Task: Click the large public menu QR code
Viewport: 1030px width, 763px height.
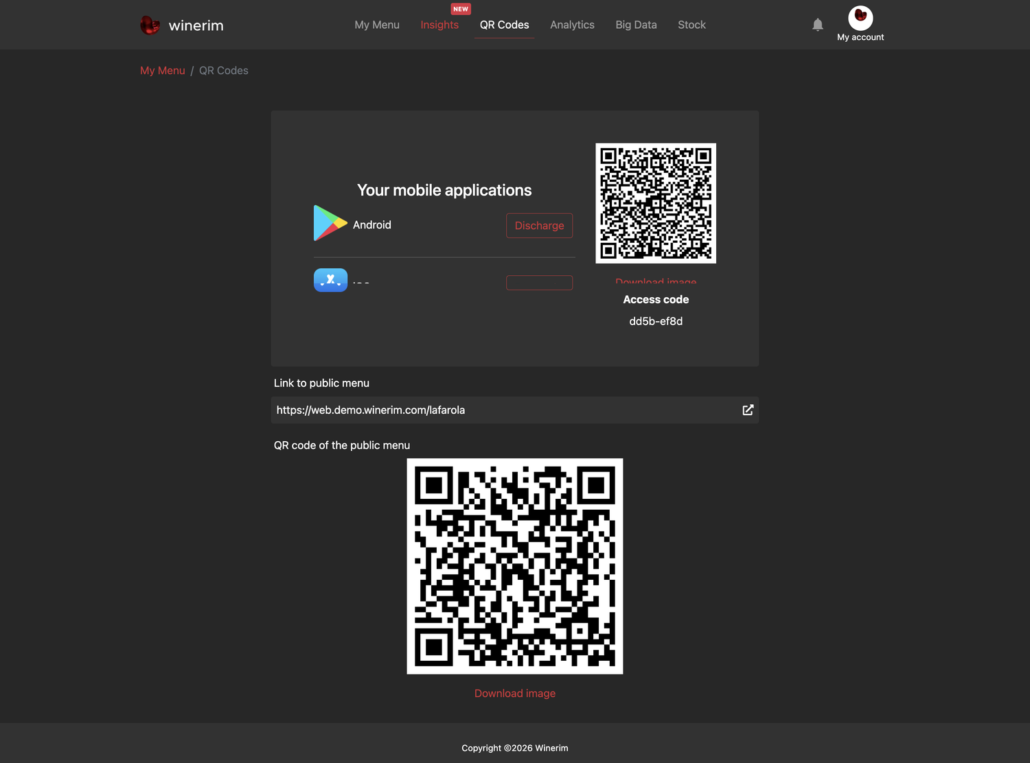Action: 515,566
